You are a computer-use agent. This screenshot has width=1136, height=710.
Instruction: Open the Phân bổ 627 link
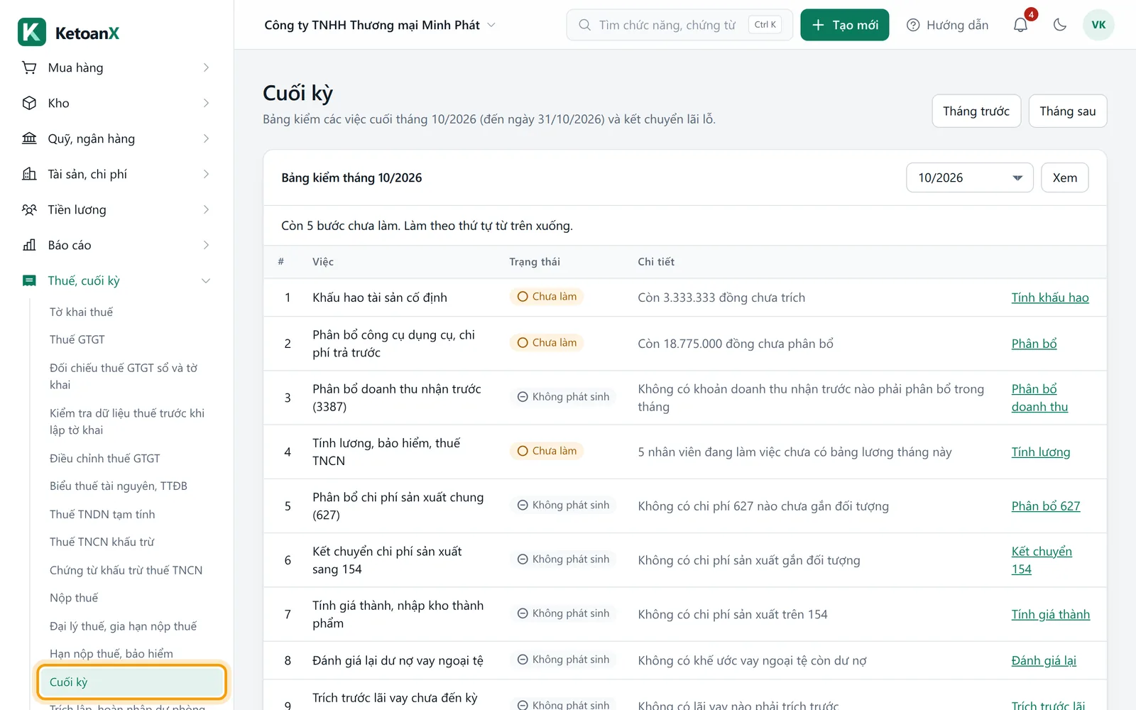pyautogui.click(x=1046, y=506)
